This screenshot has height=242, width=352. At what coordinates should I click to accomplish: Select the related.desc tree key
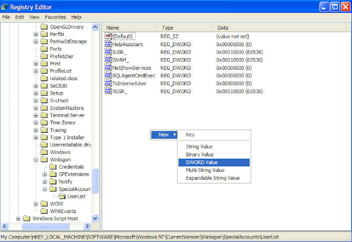click(64, 79)
